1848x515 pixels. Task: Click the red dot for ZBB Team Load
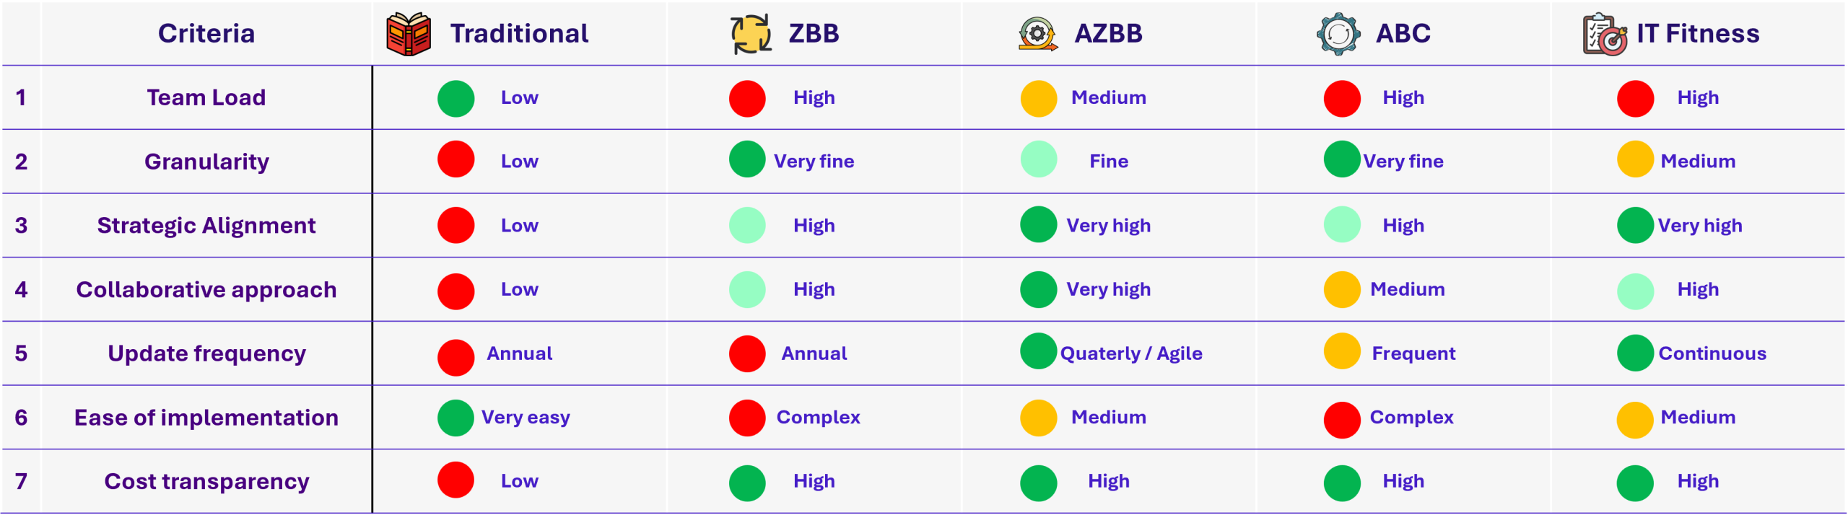pos(747,99)
